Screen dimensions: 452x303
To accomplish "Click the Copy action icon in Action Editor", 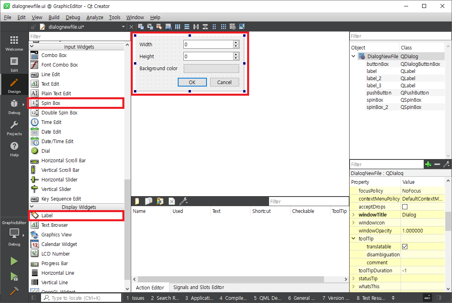I will [148, 201].
